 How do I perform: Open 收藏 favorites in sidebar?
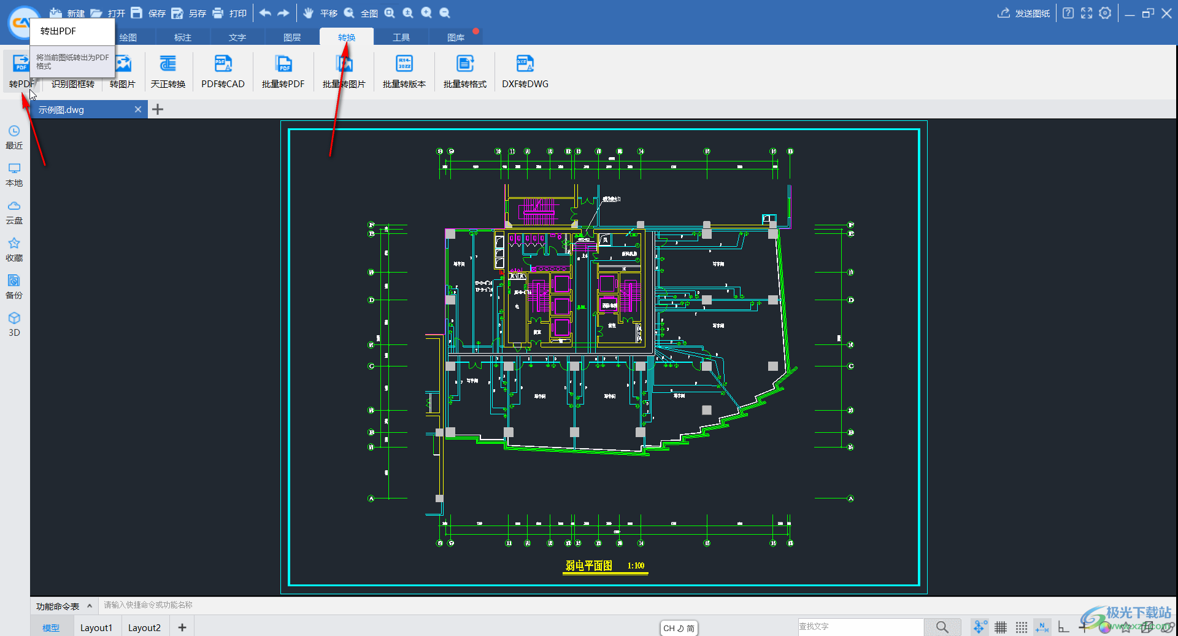(14, 250)
